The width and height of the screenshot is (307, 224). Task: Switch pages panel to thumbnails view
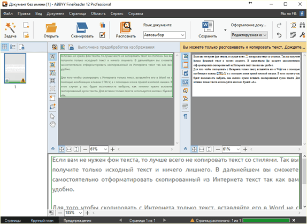4,47
